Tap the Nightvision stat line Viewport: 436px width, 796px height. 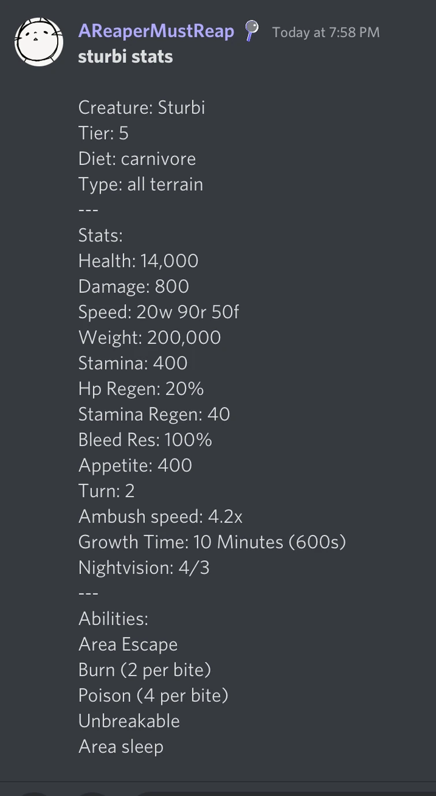coord(143,567)
